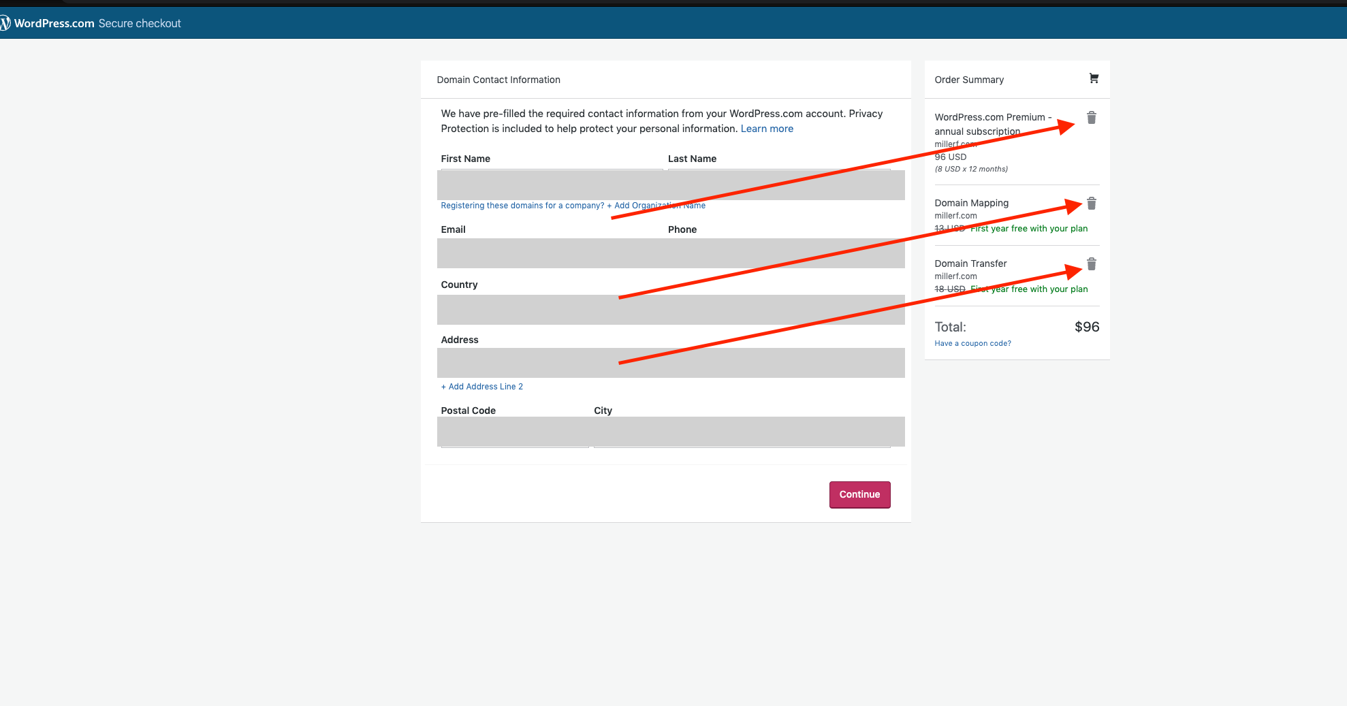Screen dimensions: 1347x706
Task: Click the WordPress.com Premium item title
Action: [993, 124]
